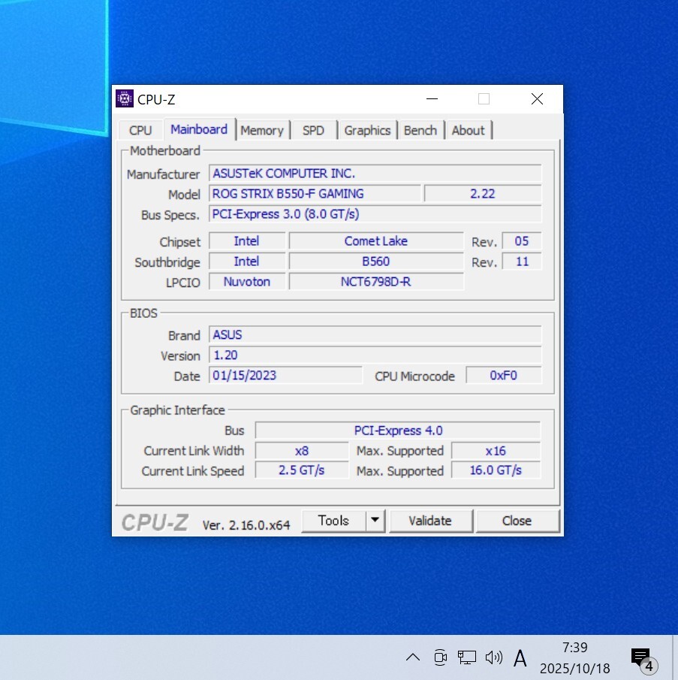Screen dimensions: 678x680
Task: Click the Validate button
Action: [430, 521]
